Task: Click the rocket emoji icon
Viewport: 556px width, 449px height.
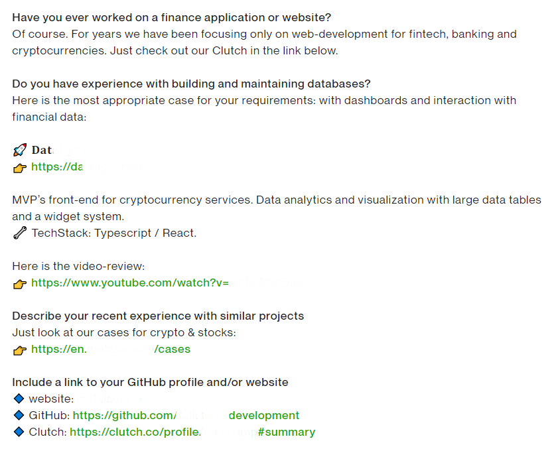Action: point(20,150)
